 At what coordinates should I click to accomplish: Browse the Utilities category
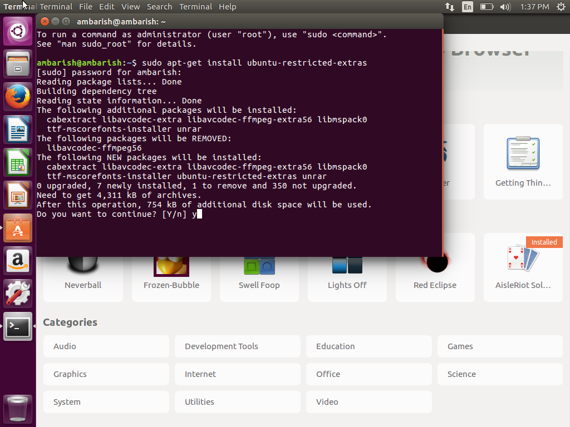click(238, 402)
